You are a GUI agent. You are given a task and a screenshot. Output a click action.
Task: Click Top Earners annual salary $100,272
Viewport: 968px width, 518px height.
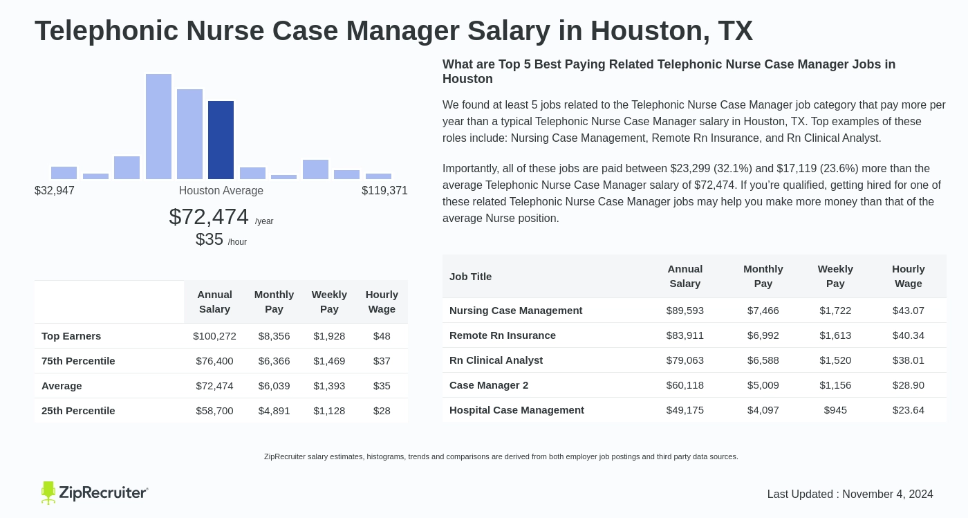click(214, 335)
